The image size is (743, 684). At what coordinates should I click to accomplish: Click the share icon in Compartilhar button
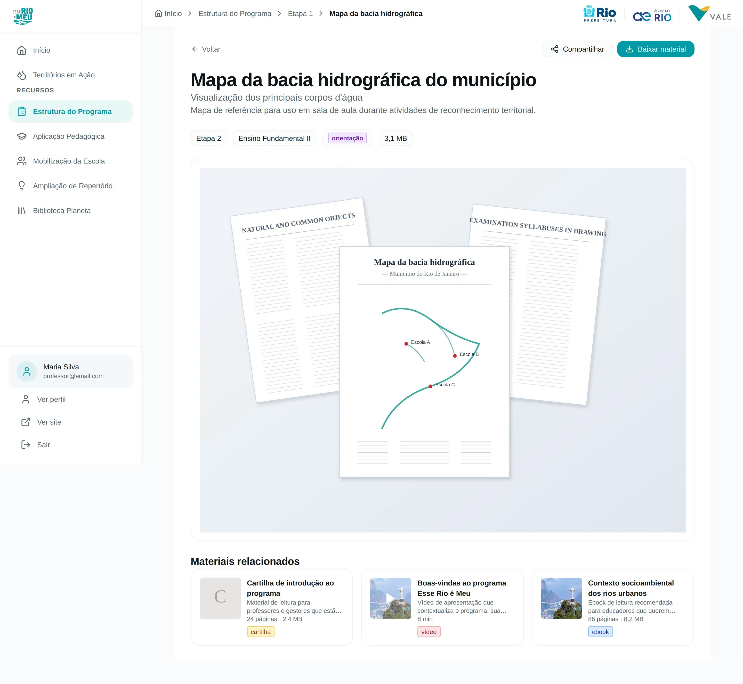(555, 49)
